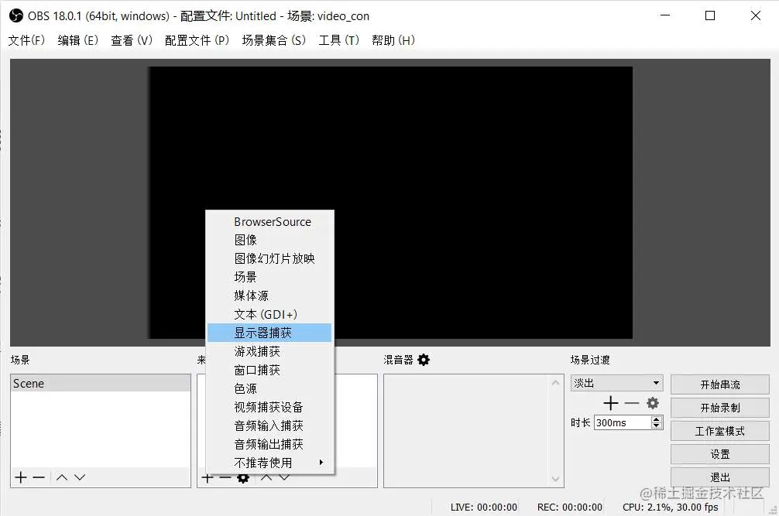This screenshot has width=779, height=516.
Task: Click the 开始串流 button
Action: tap(720, 384)
